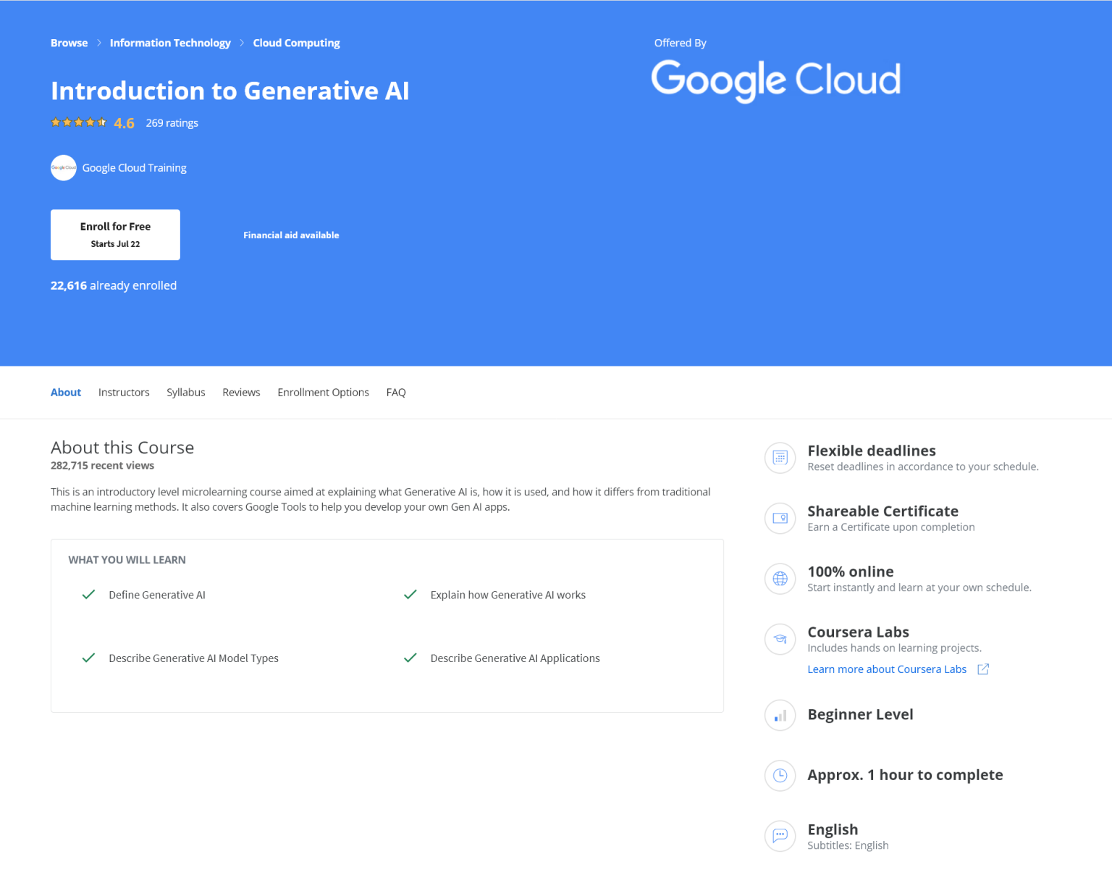Click the 100% online globe icon

click(x=780, y=579)
